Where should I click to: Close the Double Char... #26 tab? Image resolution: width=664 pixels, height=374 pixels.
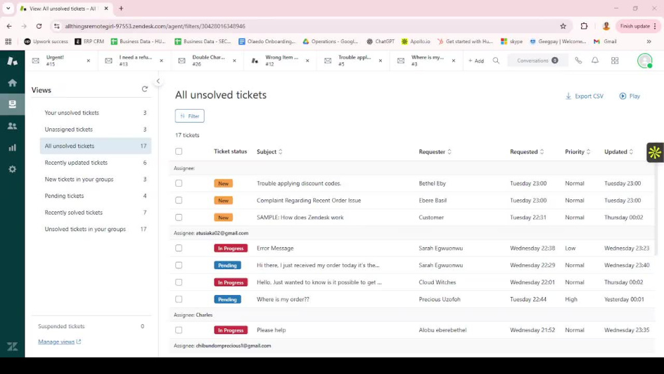click(234, 60)
